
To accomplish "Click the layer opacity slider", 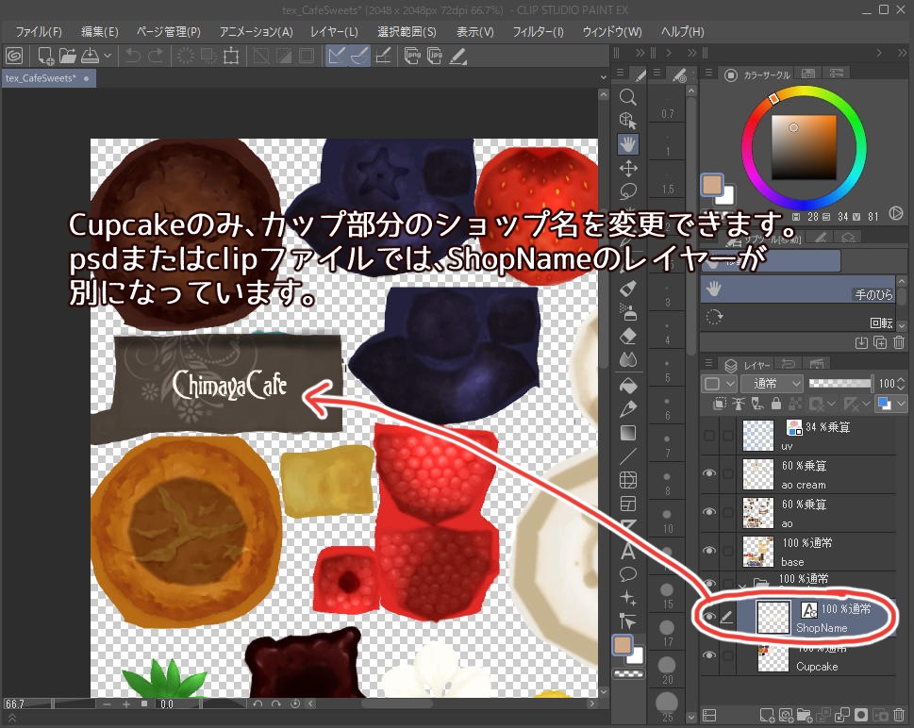I will tap(840, 383).
